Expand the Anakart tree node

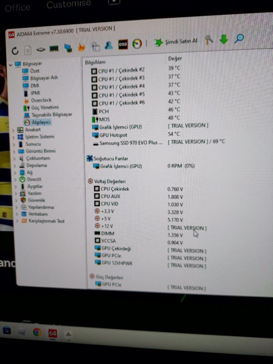(13, 130)
